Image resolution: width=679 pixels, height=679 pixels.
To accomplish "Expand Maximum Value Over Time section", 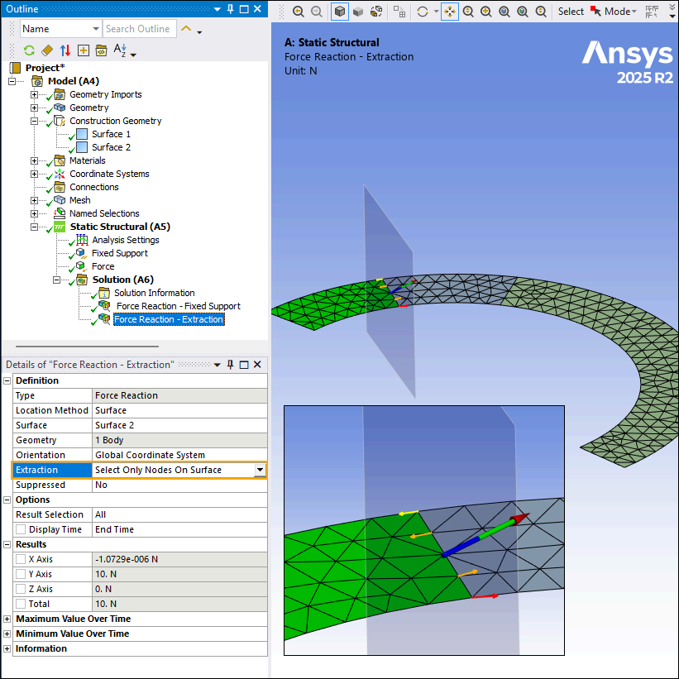I will [7, 619].
